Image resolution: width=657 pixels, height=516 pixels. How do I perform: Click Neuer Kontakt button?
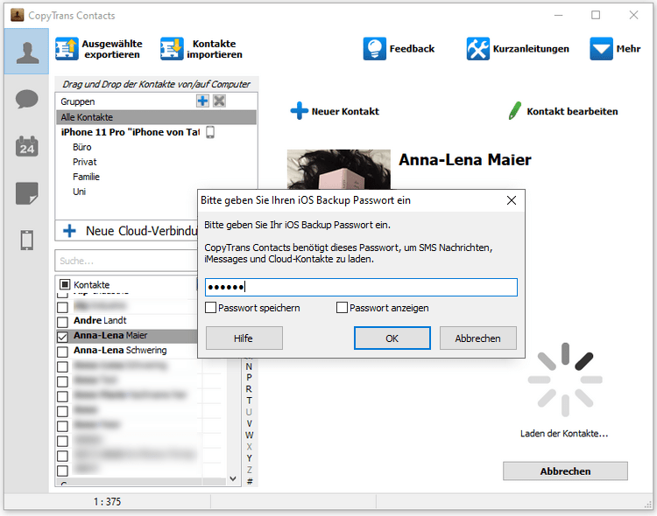point(335,111)
